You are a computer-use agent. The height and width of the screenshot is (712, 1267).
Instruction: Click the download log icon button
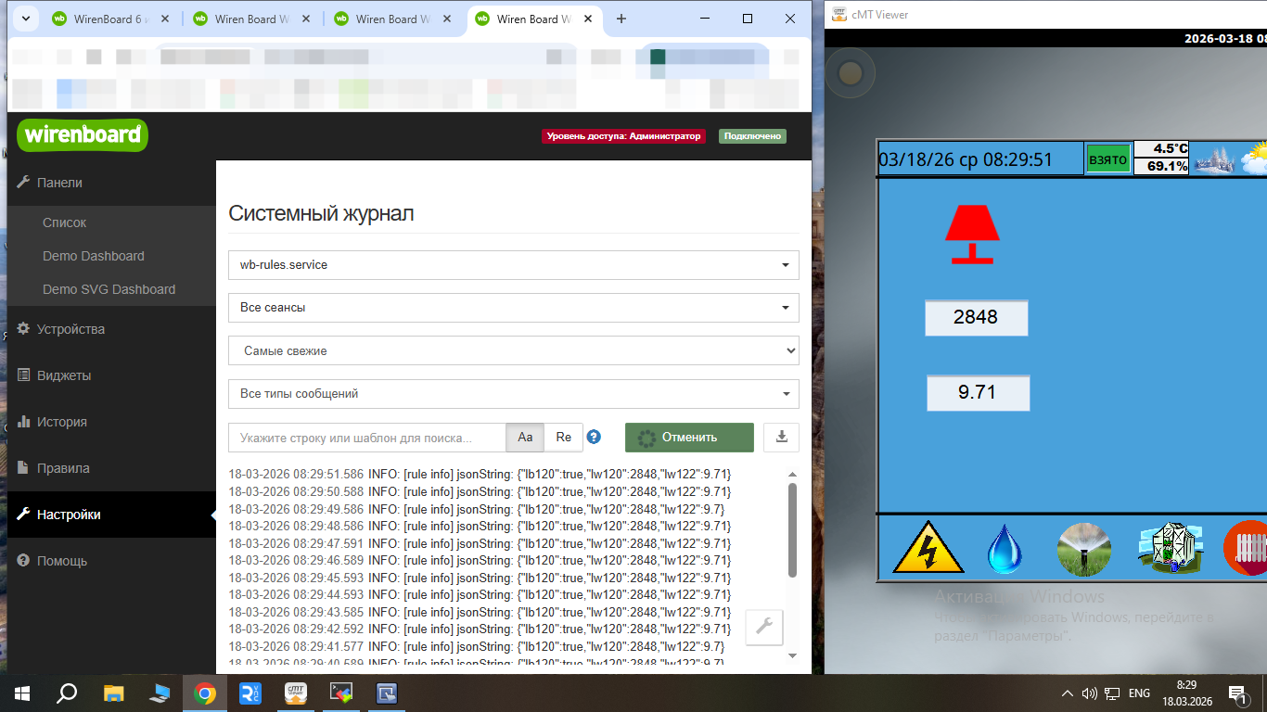tap(781, 438)
